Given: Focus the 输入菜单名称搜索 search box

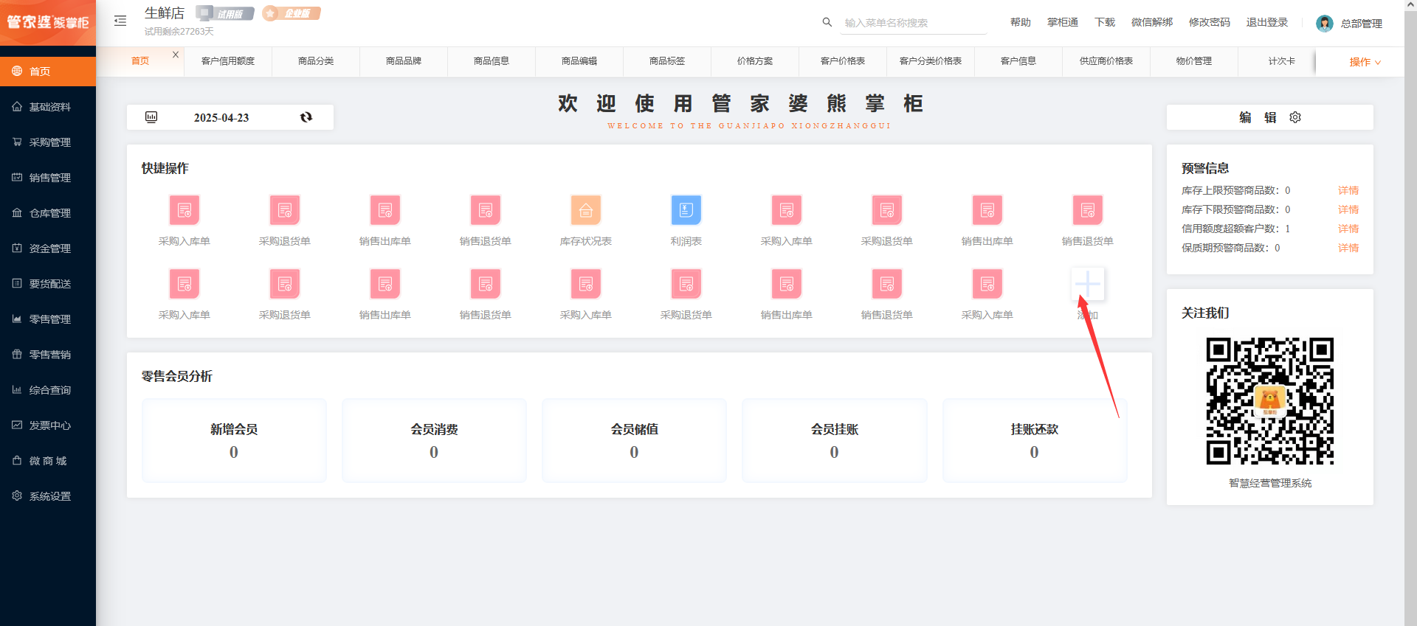Looking at the screenshot, I should 914,23.
